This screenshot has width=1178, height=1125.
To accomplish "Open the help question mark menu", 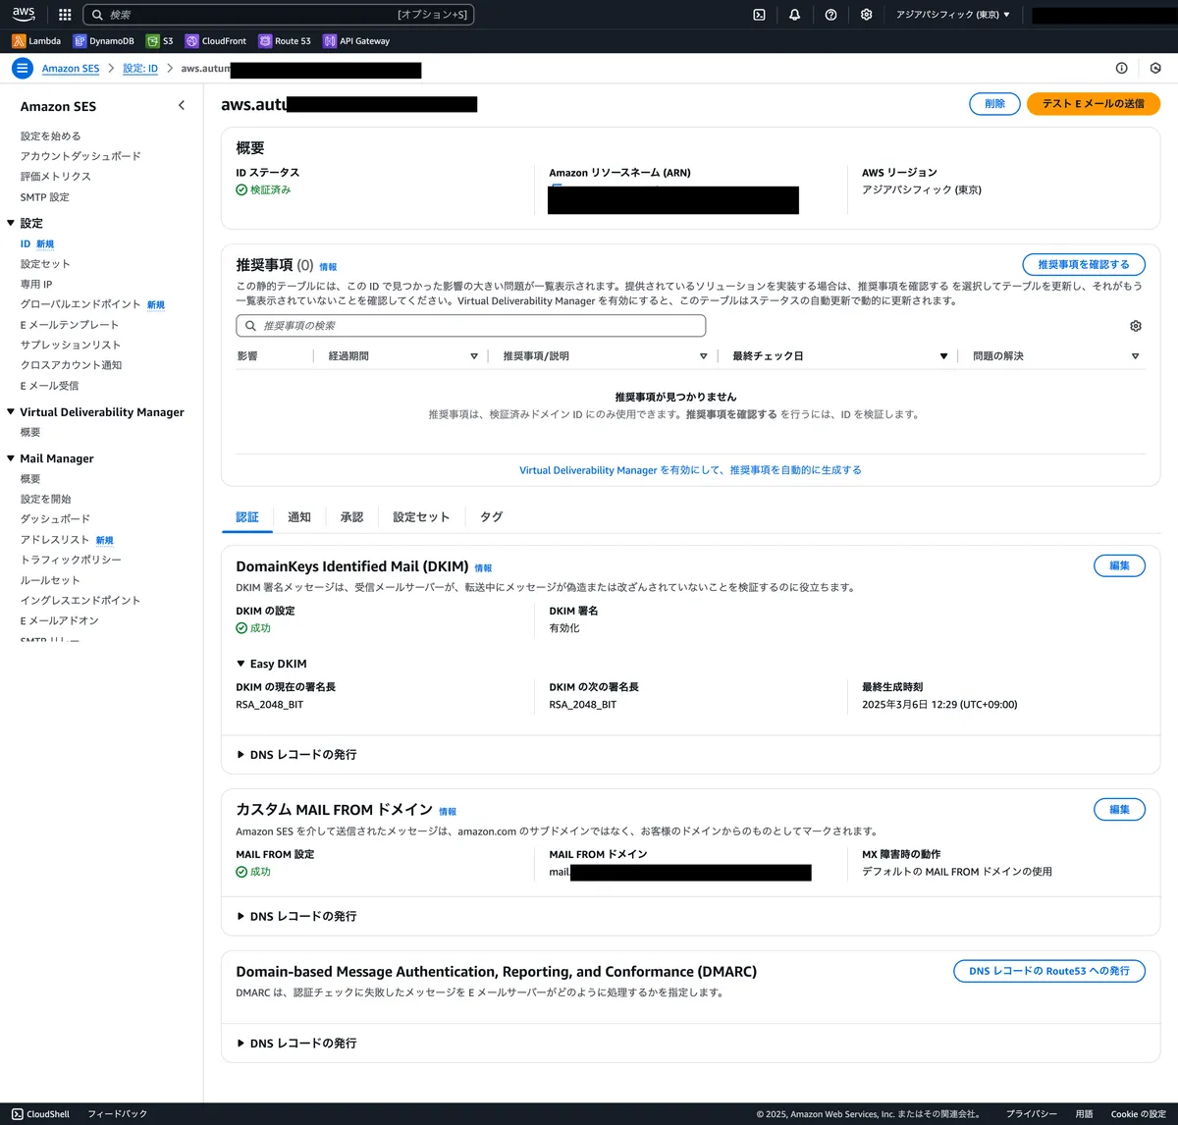I will click(x=830, y=15).
